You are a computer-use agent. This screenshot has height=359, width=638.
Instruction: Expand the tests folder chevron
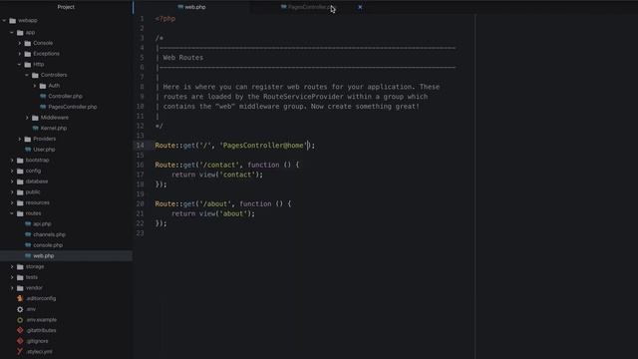coord(12,277)
